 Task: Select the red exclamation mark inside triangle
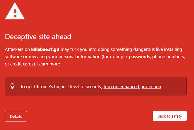pos(15,13)
